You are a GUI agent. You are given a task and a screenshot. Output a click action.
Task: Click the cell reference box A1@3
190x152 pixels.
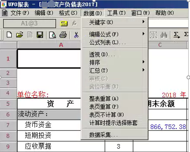click(30, 23)
